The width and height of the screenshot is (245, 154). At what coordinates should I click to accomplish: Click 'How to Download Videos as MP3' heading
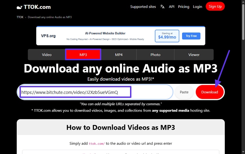(x=121, y=127)
